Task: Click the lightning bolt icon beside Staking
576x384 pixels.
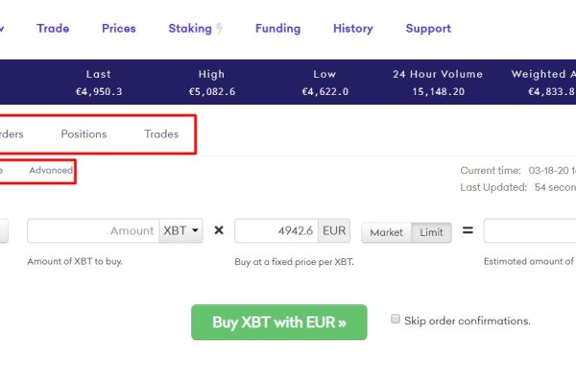Action: [220, 29]
